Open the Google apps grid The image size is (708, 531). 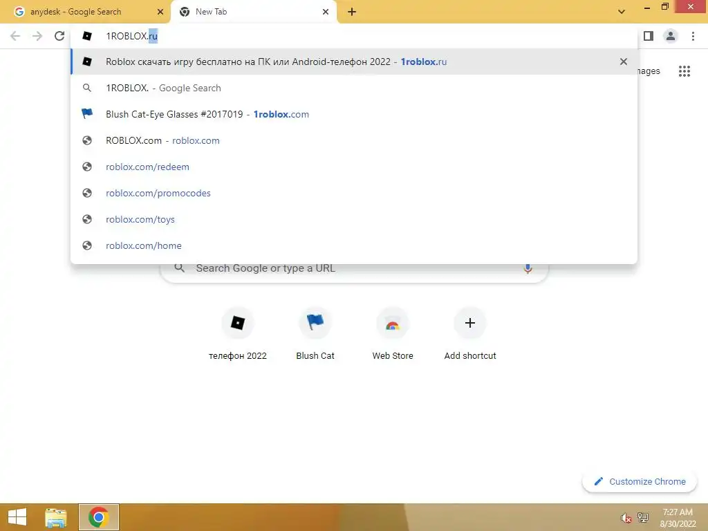pos(684,71)
